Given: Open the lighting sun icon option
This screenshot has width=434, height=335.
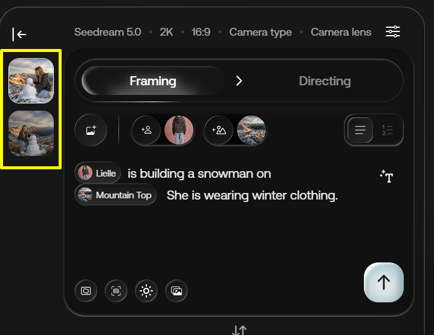Looking at the screenshot, I should (146, 291).
